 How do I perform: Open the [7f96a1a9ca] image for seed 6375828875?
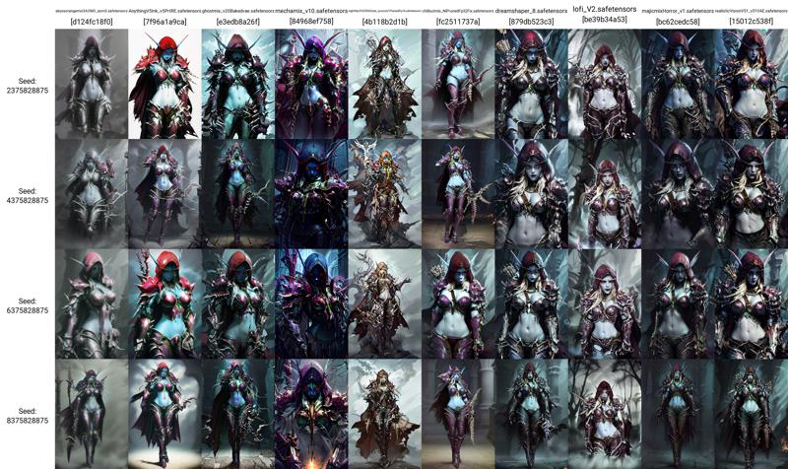[164, 303]
